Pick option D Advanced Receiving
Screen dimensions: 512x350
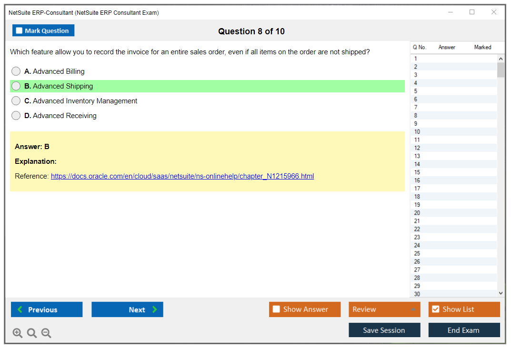pos(16,116)
